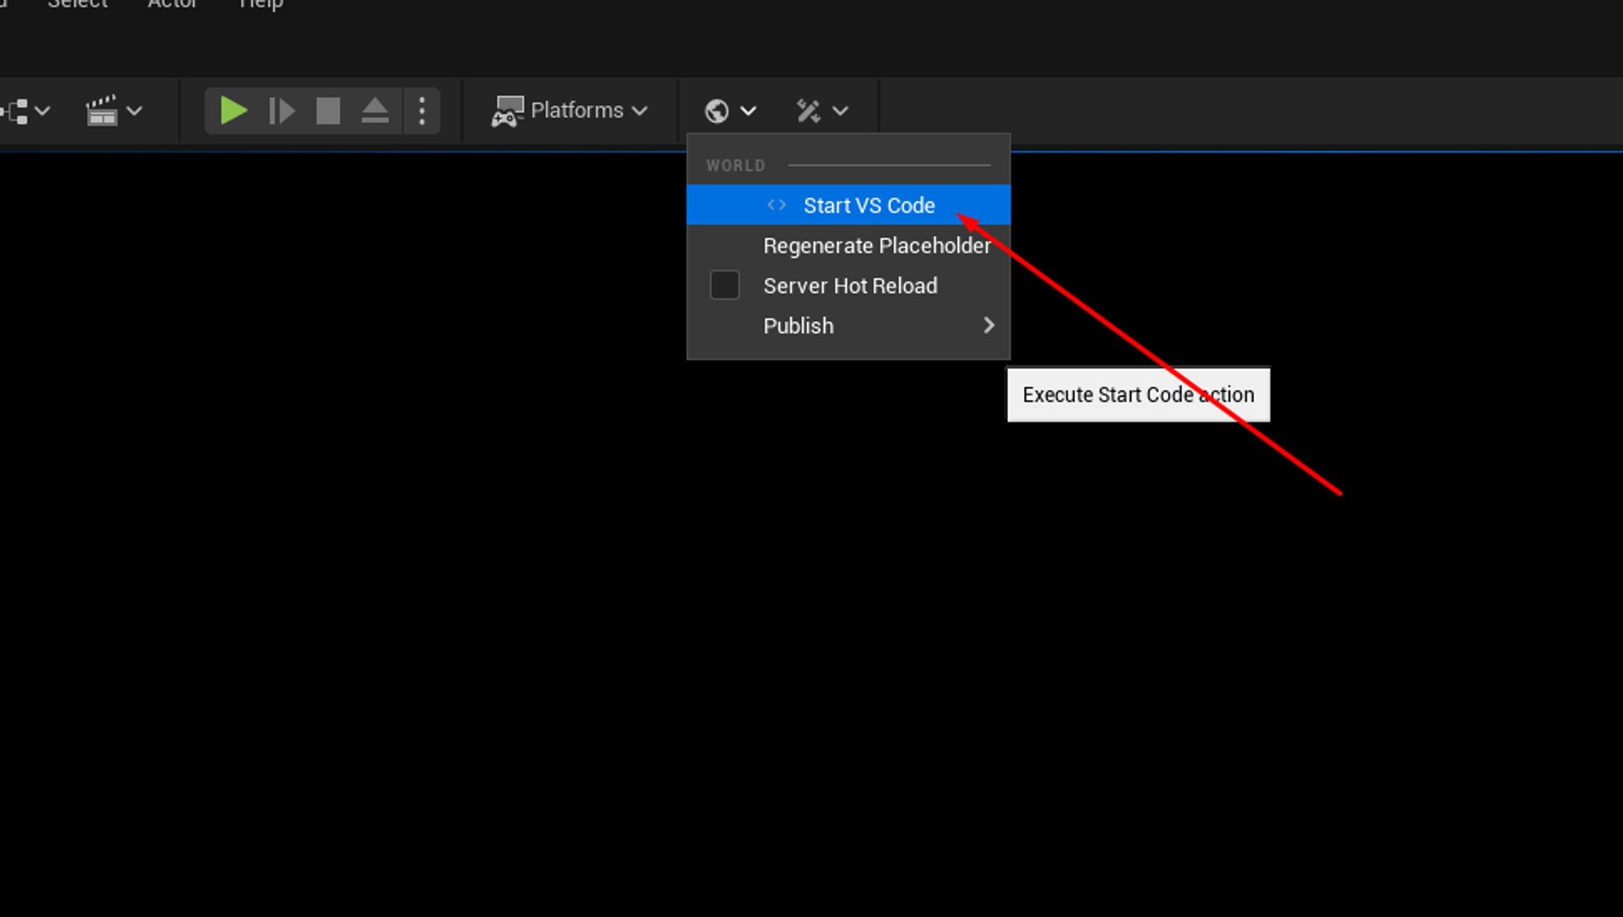Select the globe World icon
The height and width of the screenshot is (917, 1623).
pyautogui.click(x=718, y=110)
